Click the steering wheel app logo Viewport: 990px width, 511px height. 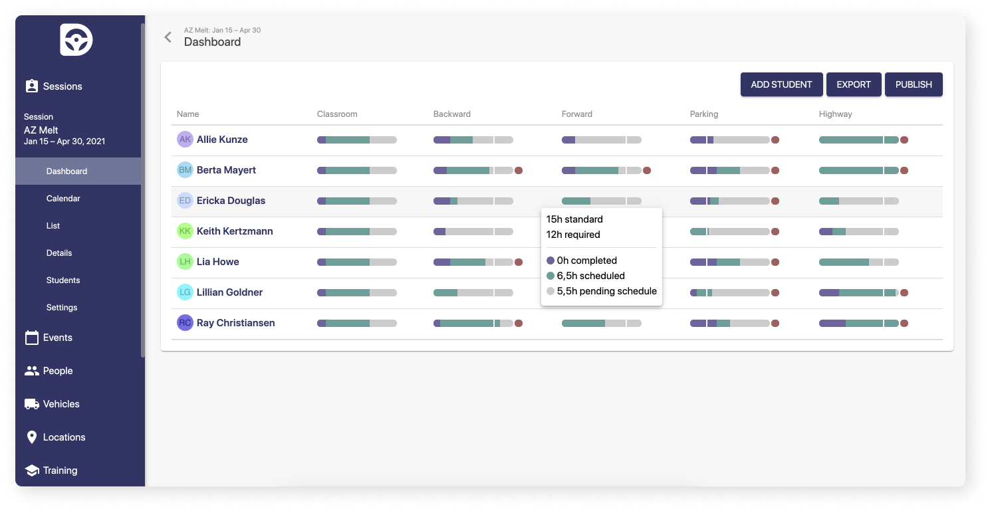tap(76, 40)
